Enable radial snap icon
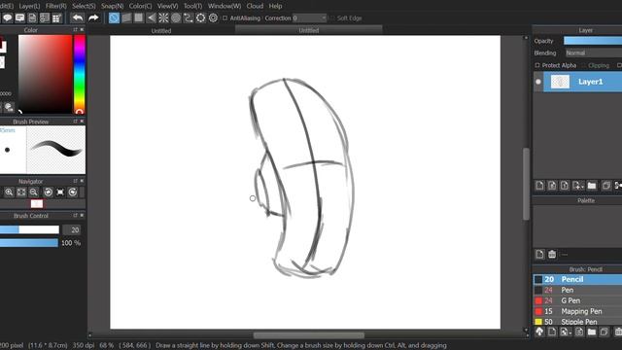 coord(163,17)
